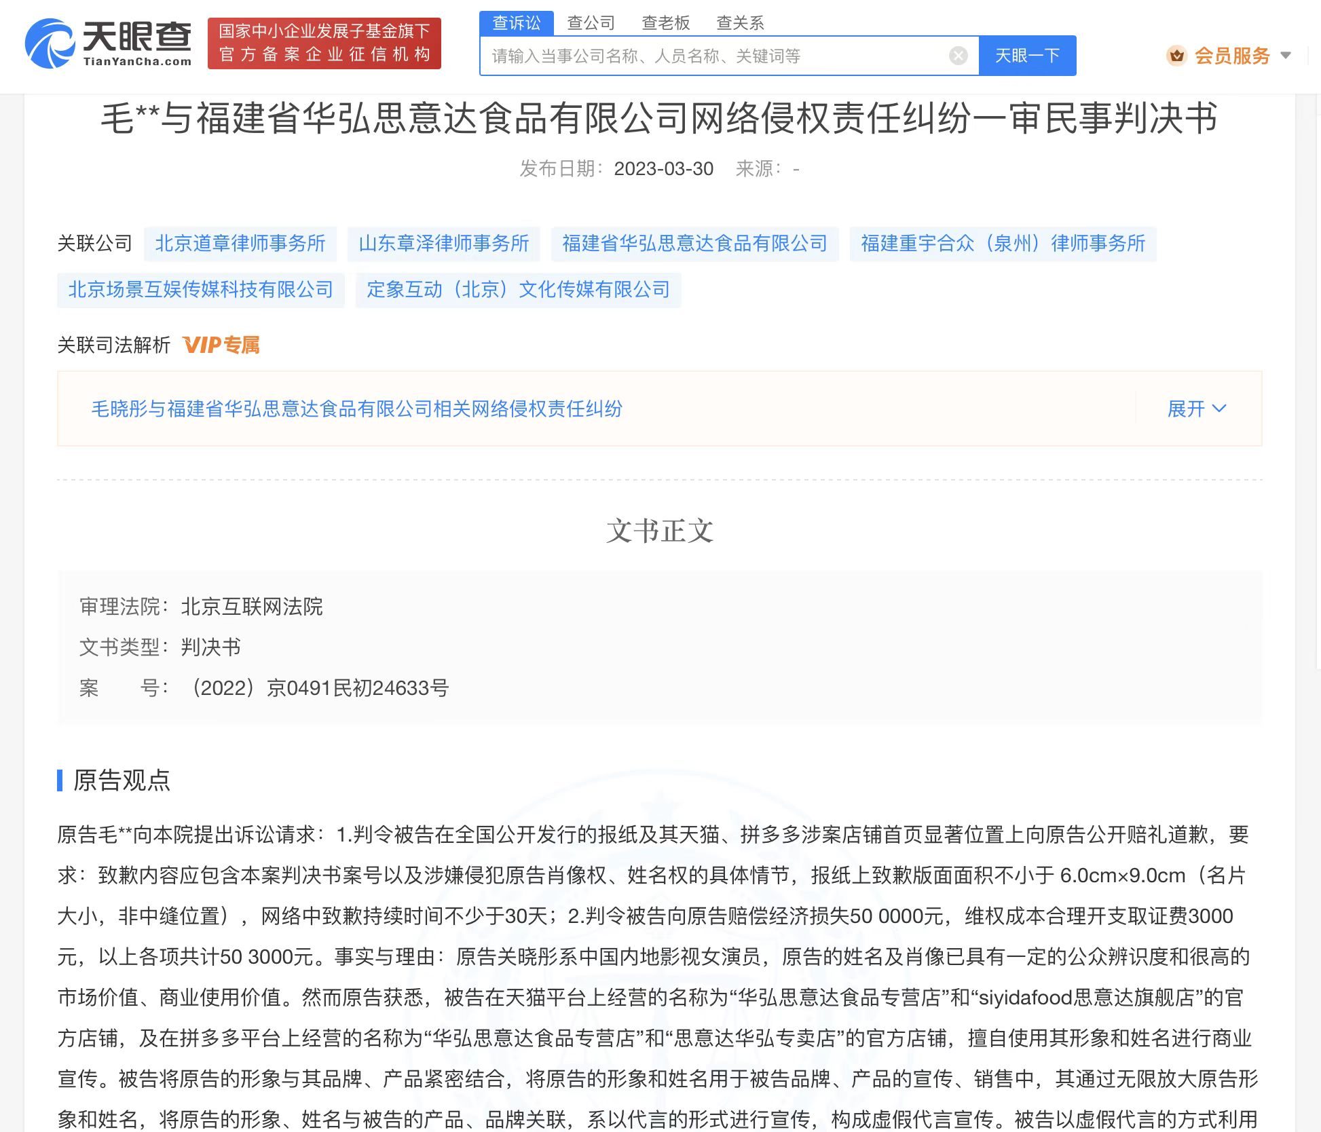This screenshot has height=1132, width=1321.
Task: Select the 查诉讼 tab
Action: tap(516, 22)
